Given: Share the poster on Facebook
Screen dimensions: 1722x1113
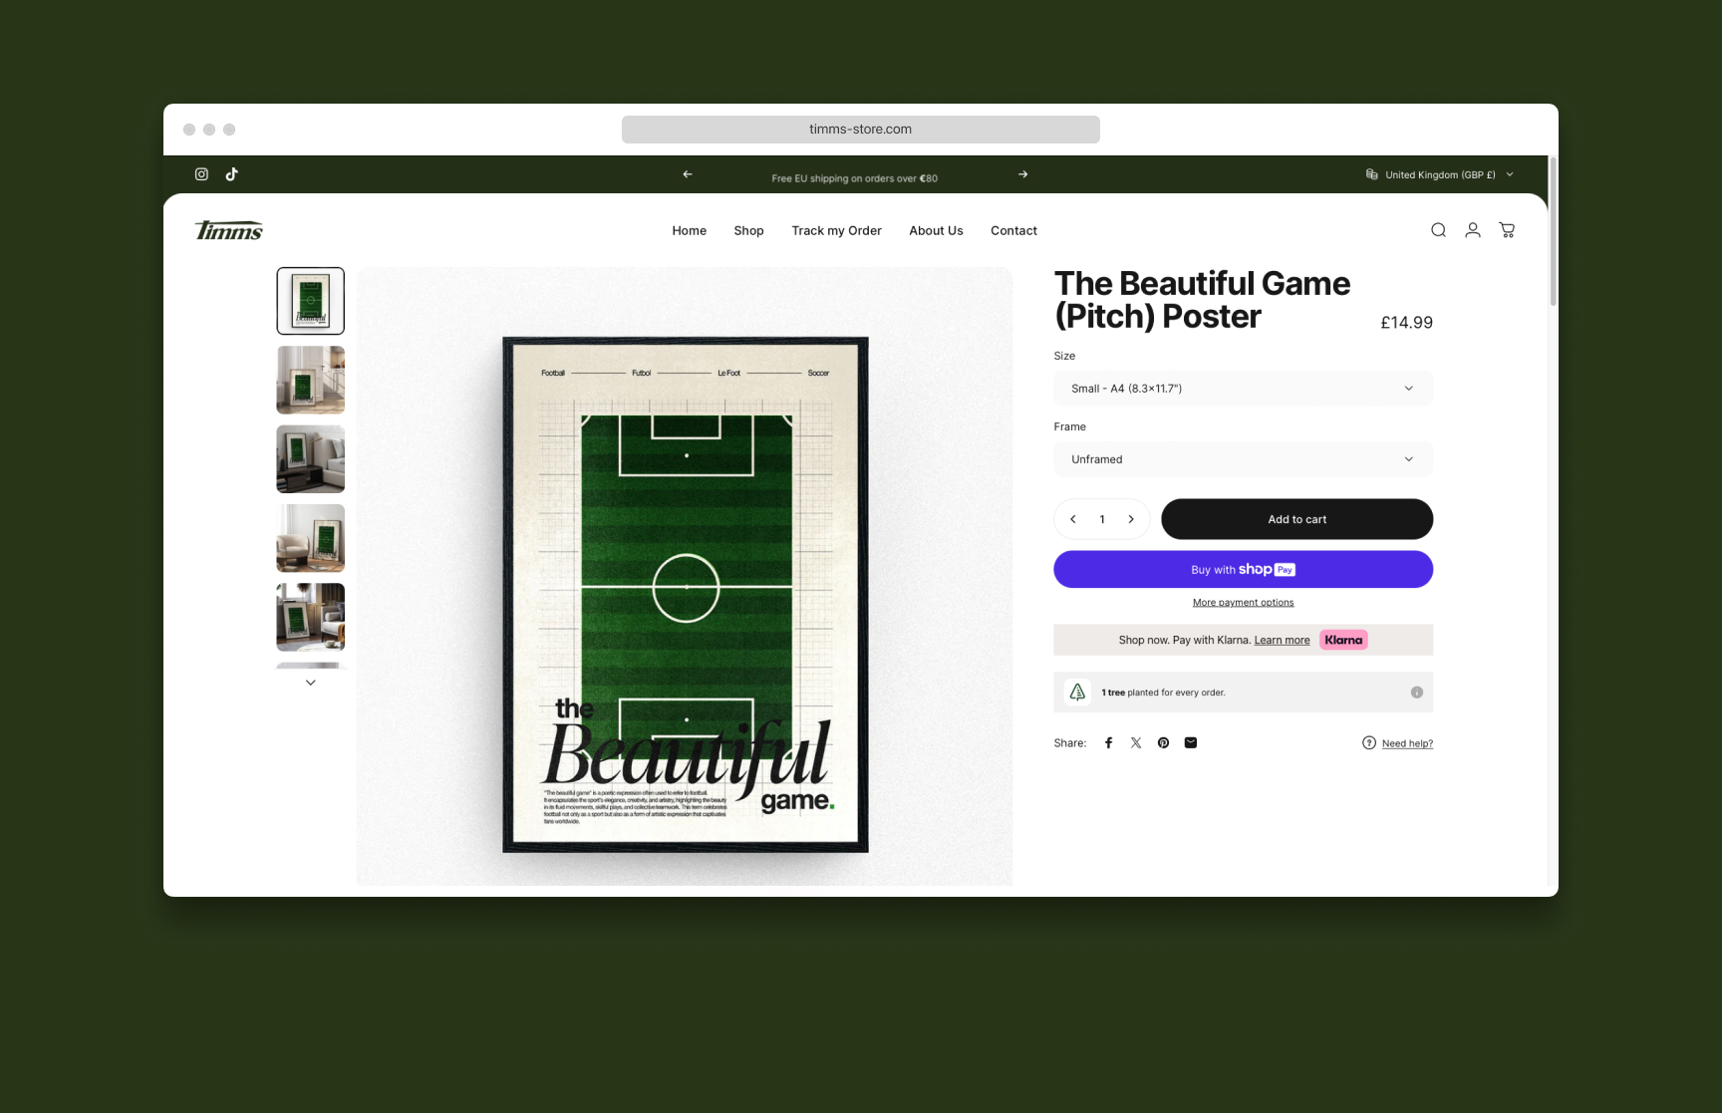Looking at the screenshot, I should 1108,742.
